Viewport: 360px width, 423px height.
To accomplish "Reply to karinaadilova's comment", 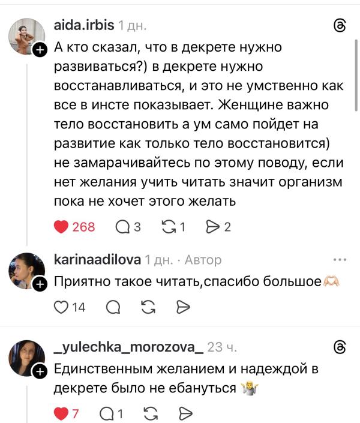I will coord(112,307).
